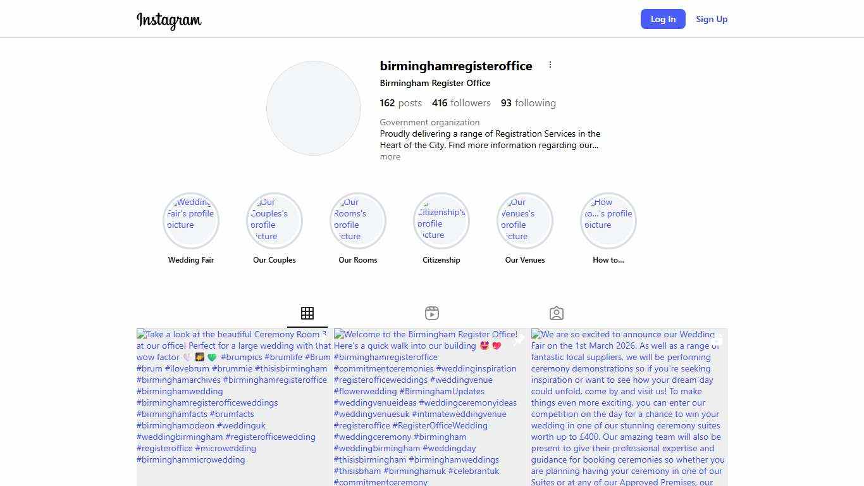Click the Instagram logo
This screenshot has height=486, width=864.
169,20
